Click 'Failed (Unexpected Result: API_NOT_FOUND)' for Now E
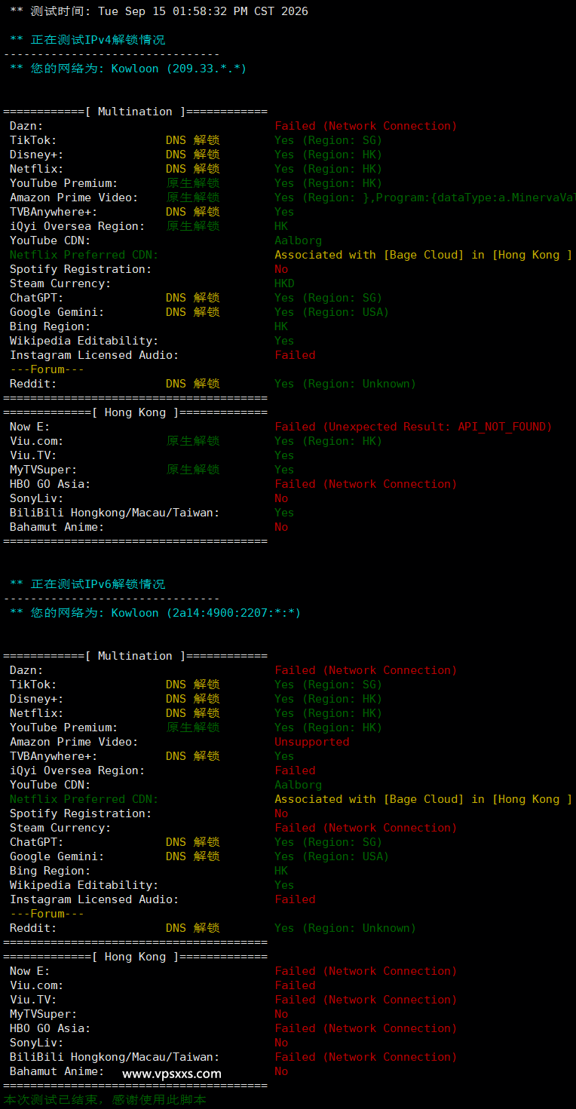This screenshot has width=576, height=1109. [x=413, y=427]
